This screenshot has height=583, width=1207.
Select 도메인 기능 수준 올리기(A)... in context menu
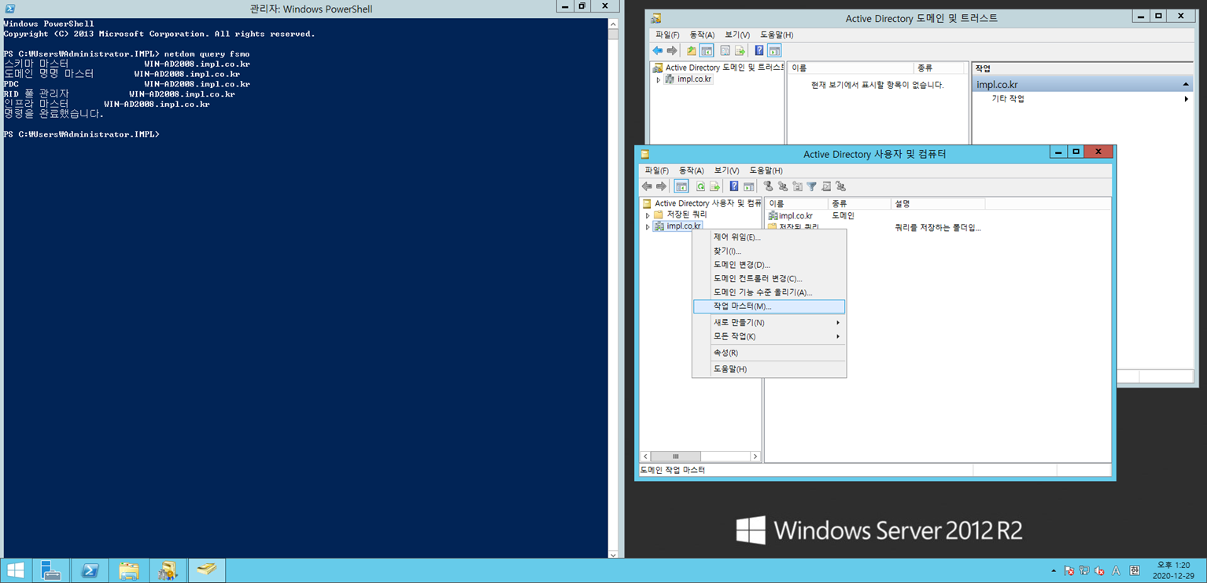point(769,292)
